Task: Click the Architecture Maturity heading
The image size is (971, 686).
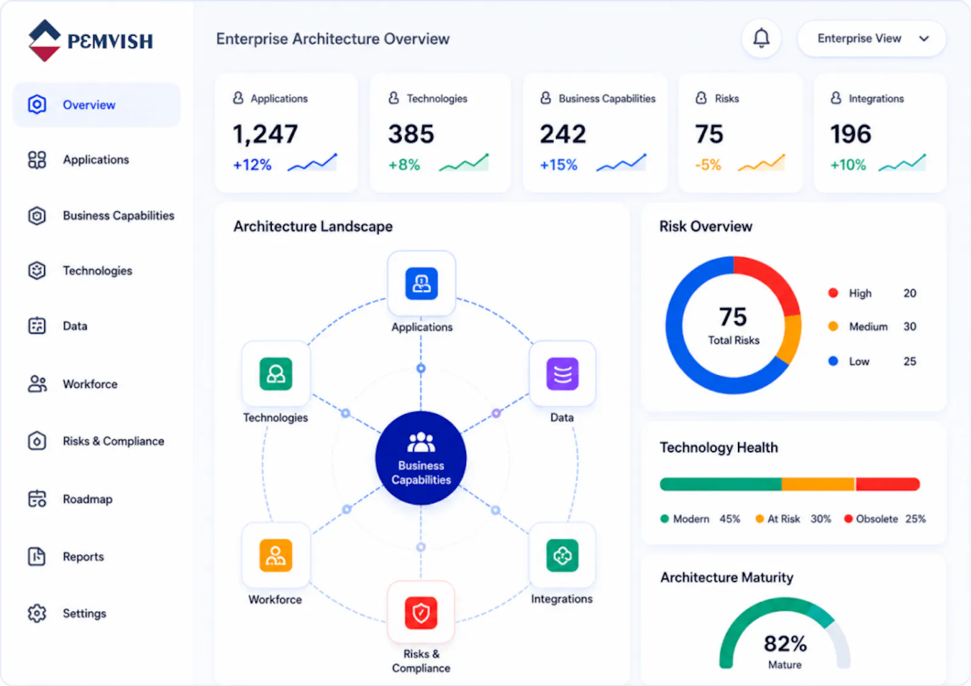Action: [x=726, y=577]
